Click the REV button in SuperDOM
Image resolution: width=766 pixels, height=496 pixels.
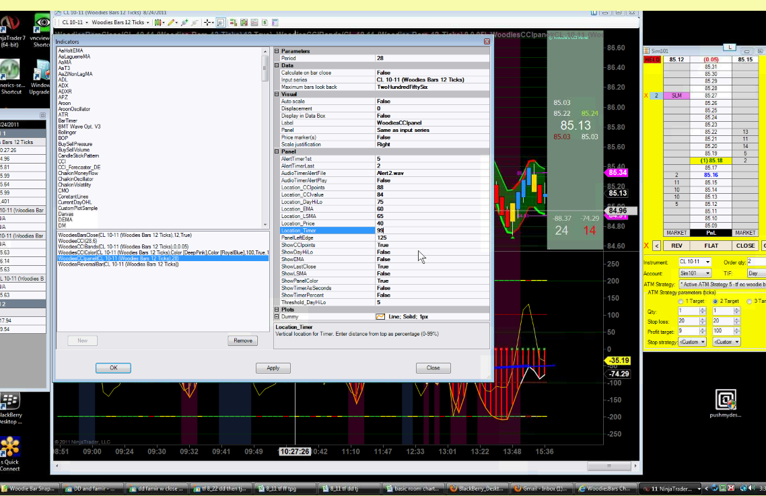click(x=676, y=246)
